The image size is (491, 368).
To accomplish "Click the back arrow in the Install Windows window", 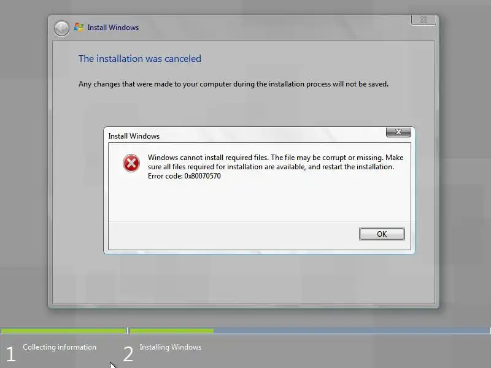I will click(61, 28).
